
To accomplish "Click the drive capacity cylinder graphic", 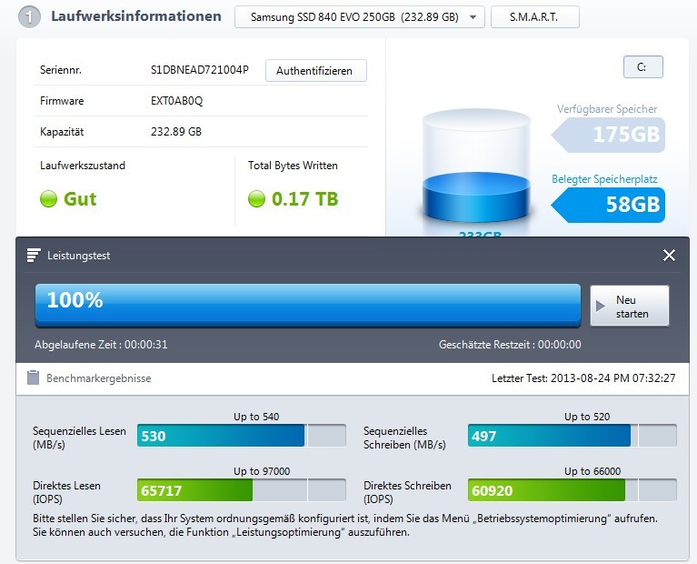I will coord(476,167).
